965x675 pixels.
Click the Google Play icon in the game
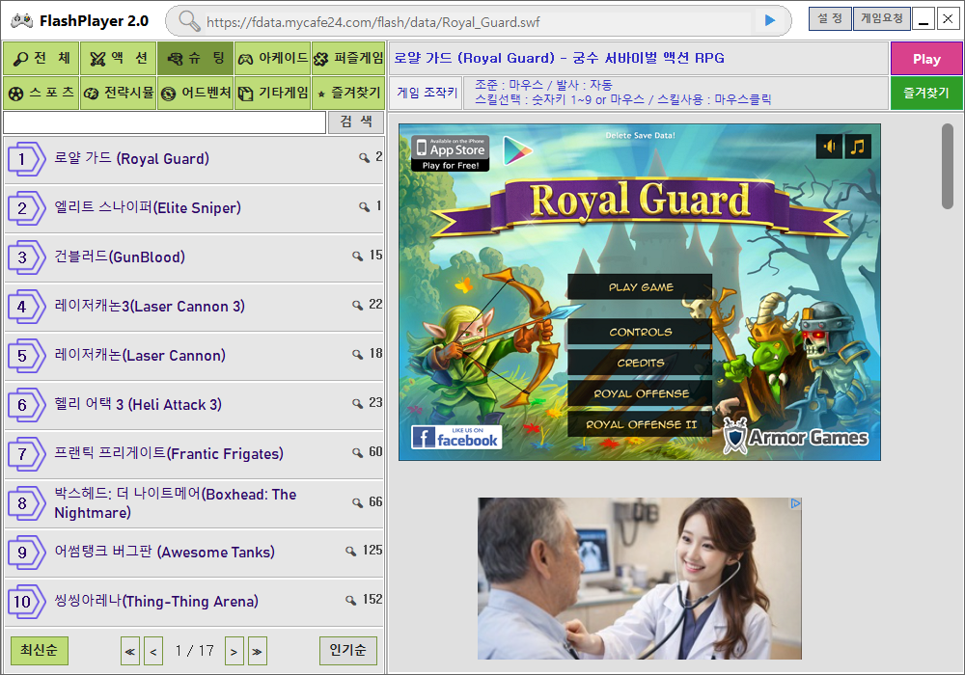[x=517, y=150]
